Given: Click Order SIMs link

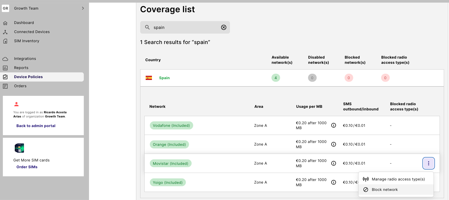Looking at the screenshot, I should click(x=27, y=167).
